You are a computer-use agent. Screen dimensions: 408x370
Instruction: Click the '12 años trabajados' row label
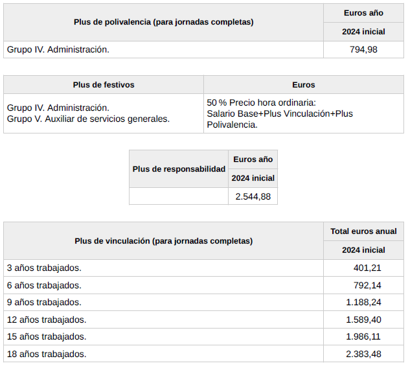(x=47, y=319)
